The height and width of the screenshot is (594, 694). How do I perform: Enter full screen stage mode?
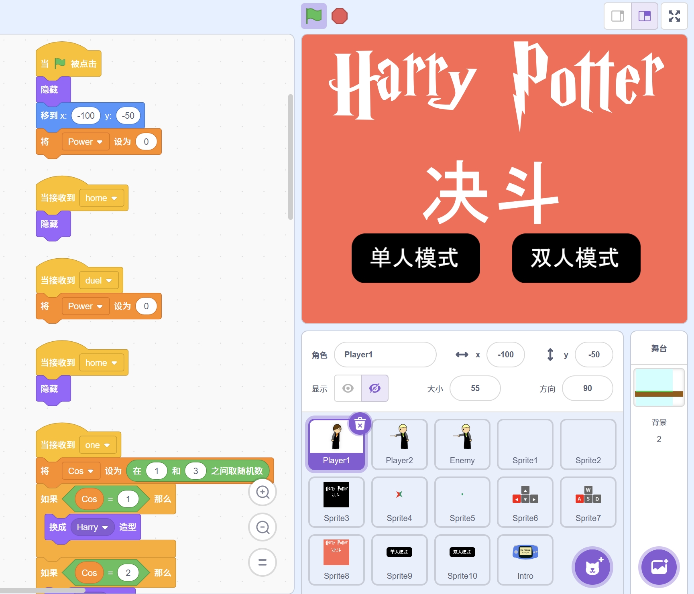click(674, 16)
